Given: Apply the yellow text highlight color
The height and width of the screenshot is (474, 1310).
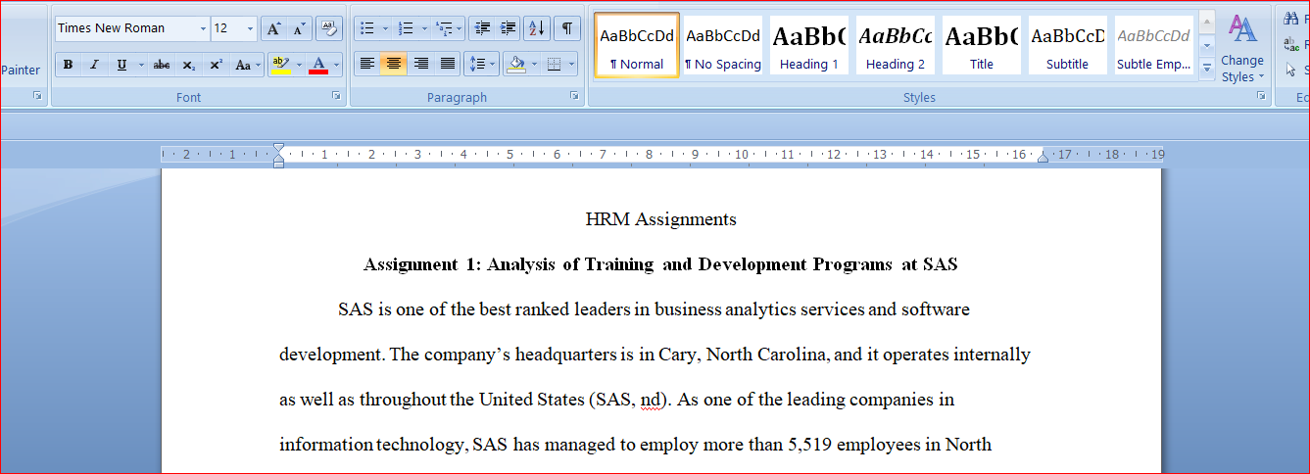Looking at the screenshot, I should (281, 65).
